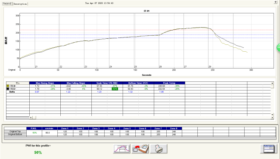Click the 50% P.W.I. cell in oven table
280x159 pixels.
[x=34, y=133]
